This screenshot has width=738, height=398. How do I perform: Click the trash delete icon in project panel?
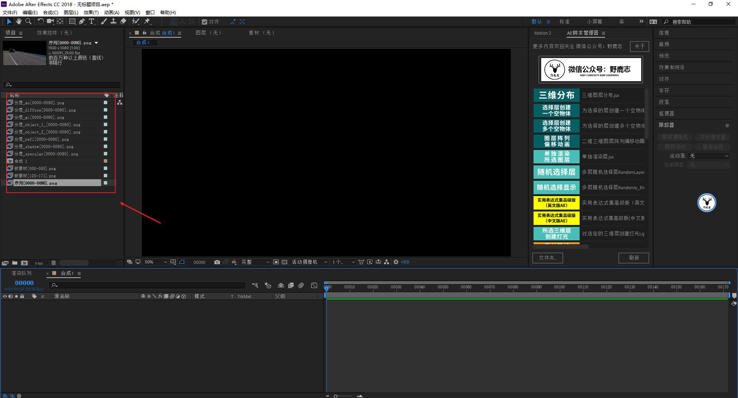click(x=54, y=263)
